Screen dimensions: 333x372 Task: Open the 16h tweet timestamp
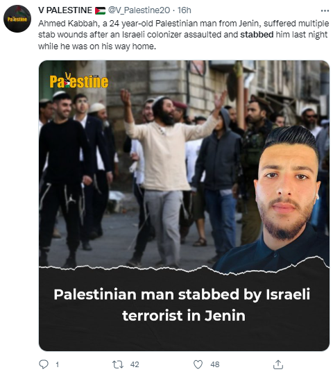tap(185, 10)
